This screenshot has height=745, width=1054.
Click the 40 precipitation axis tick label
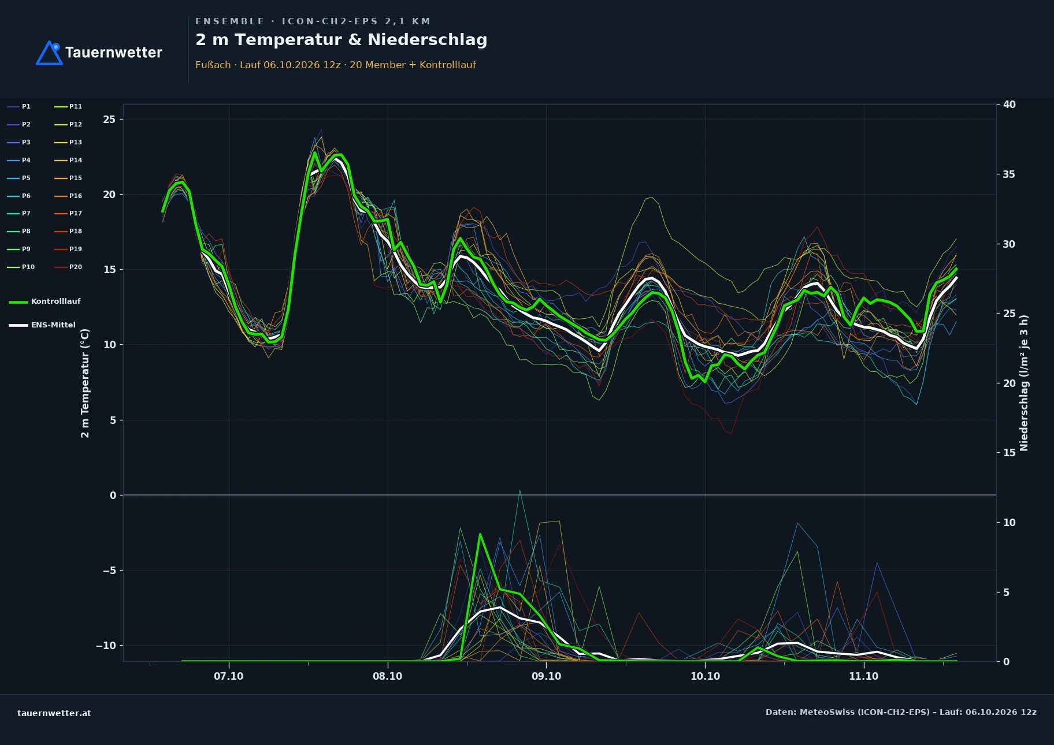pos(1009,105)
